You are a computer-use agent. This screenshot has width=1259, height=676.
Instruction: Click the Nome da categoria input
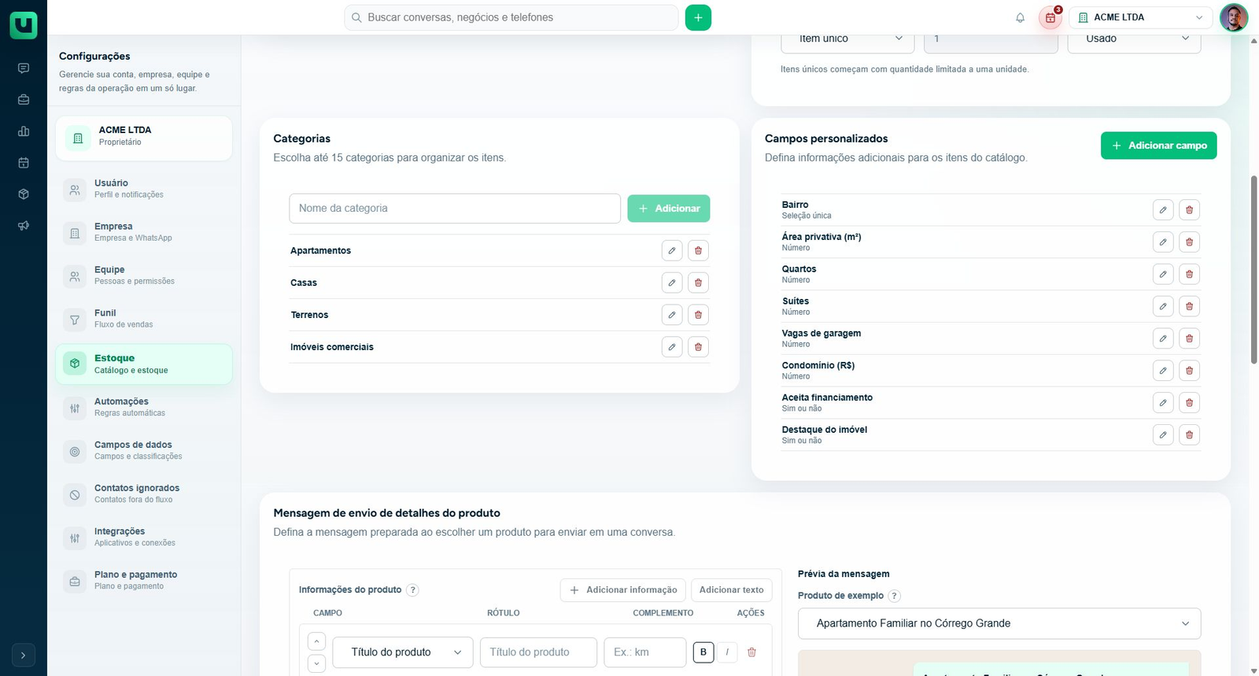pos(455,209)
